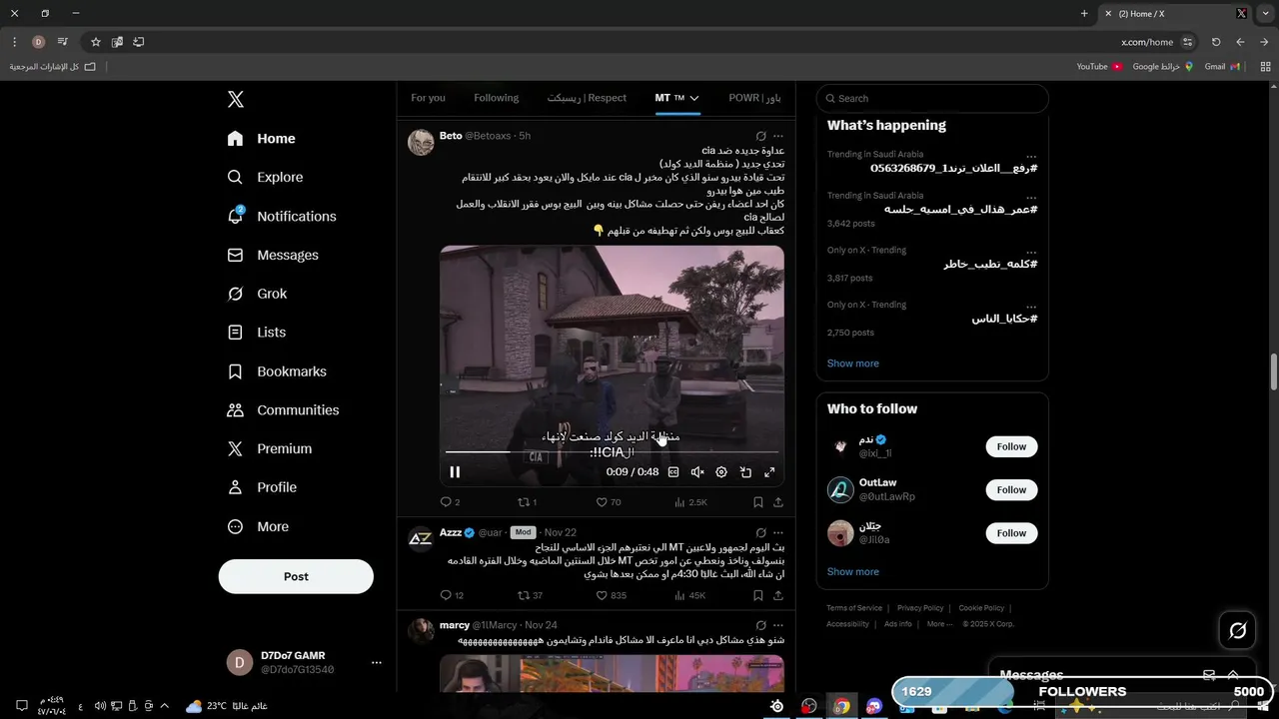
Task: Bookmark Beto's post
Action: point(758,502)
